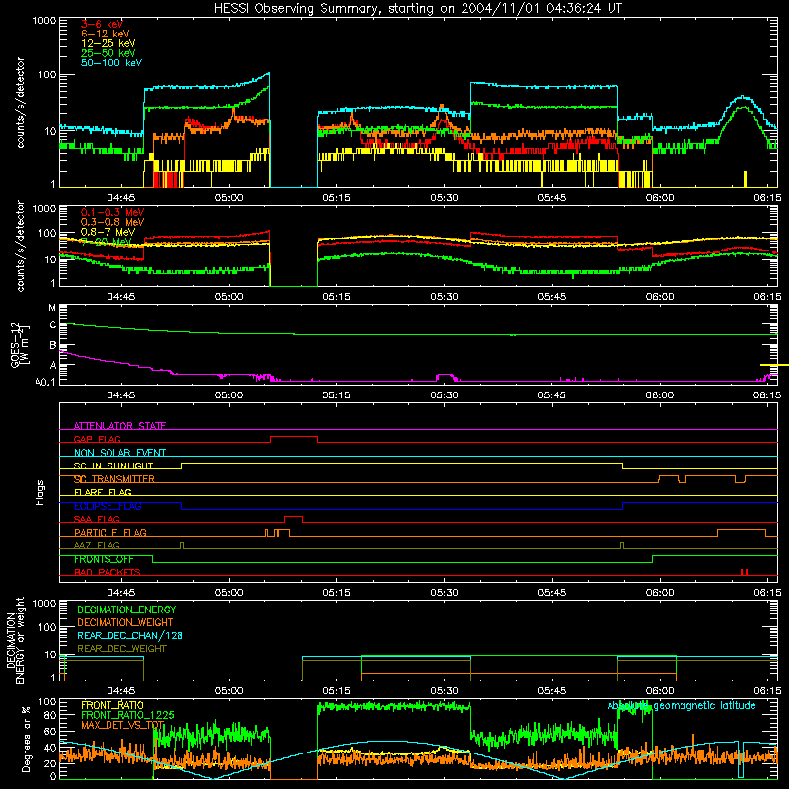
Task: Pick the 50-100 keV legend entry
Action: point(111,63)
